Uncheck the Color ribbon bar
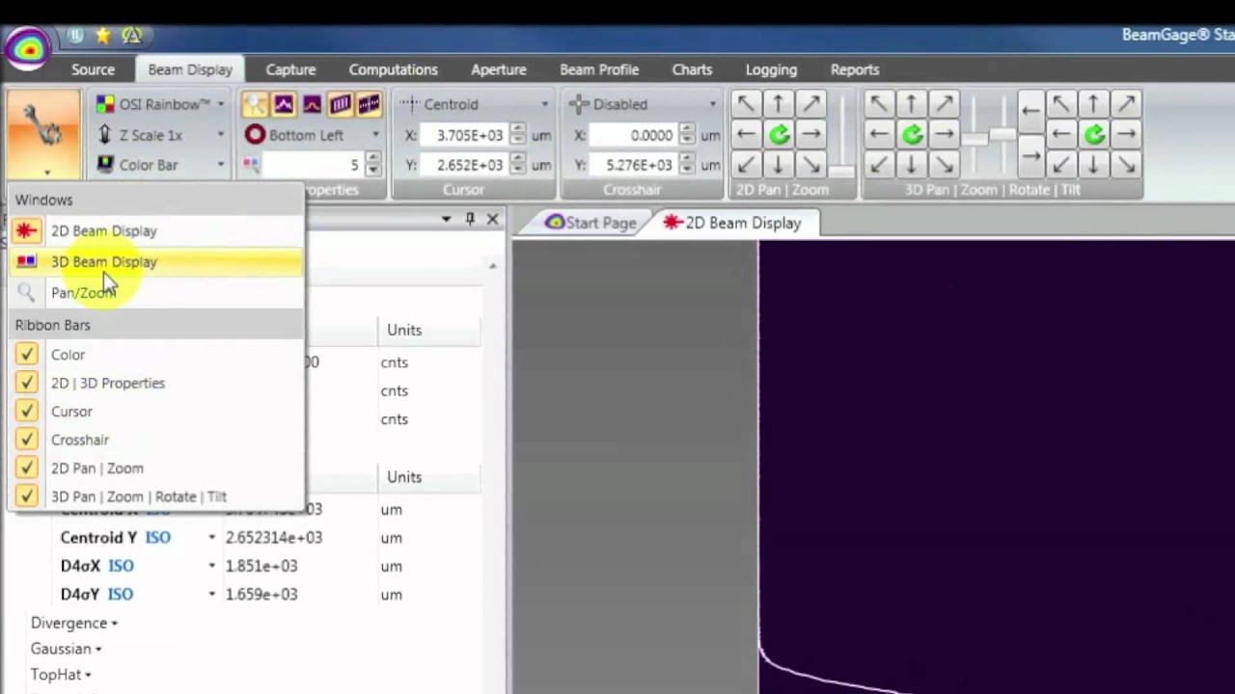 point(27,355)
